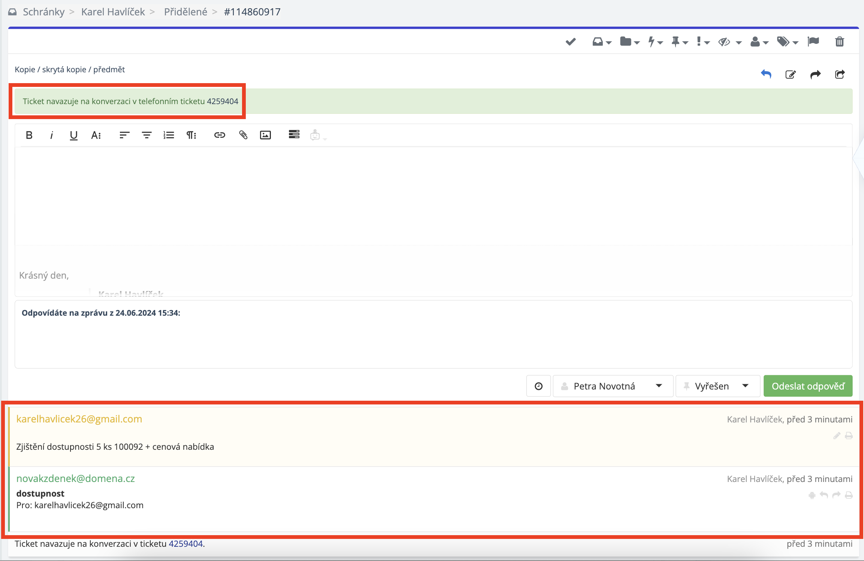Toggle underline formatting in the editor
864x561 pixels.
pyautogui.click(x=73, y=135)
